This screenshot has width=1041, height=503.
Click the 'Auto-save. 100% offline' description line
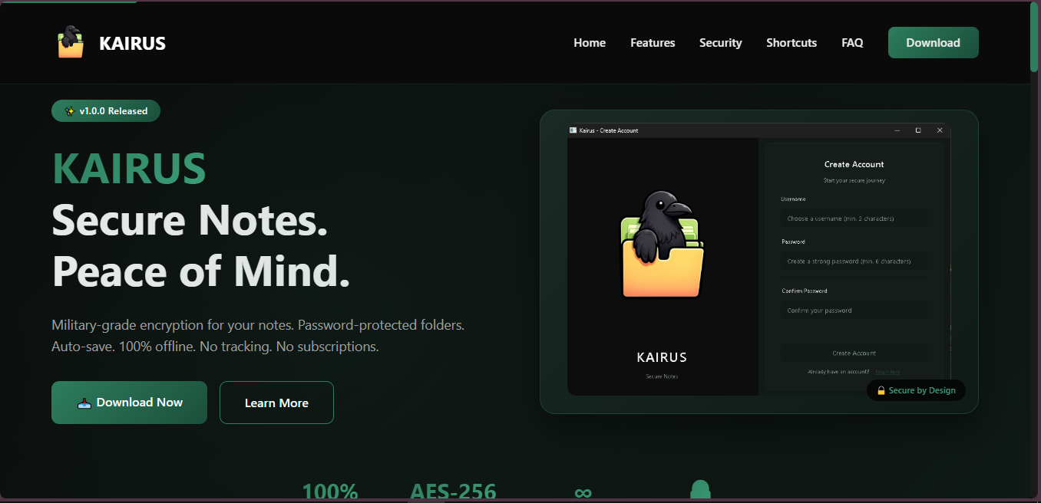pyautogui.click(x=215, y=347)
